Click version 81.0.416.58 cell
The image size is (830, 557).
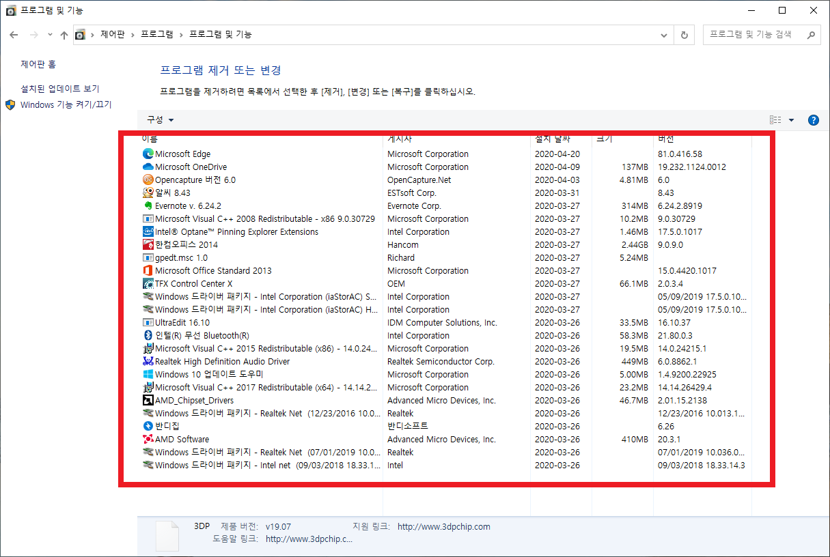point(680,154)
